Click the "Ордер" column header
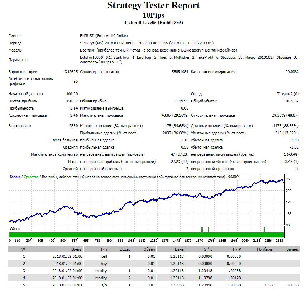The image size is (306, 289). pyautogui.click(x=125, y=249)
